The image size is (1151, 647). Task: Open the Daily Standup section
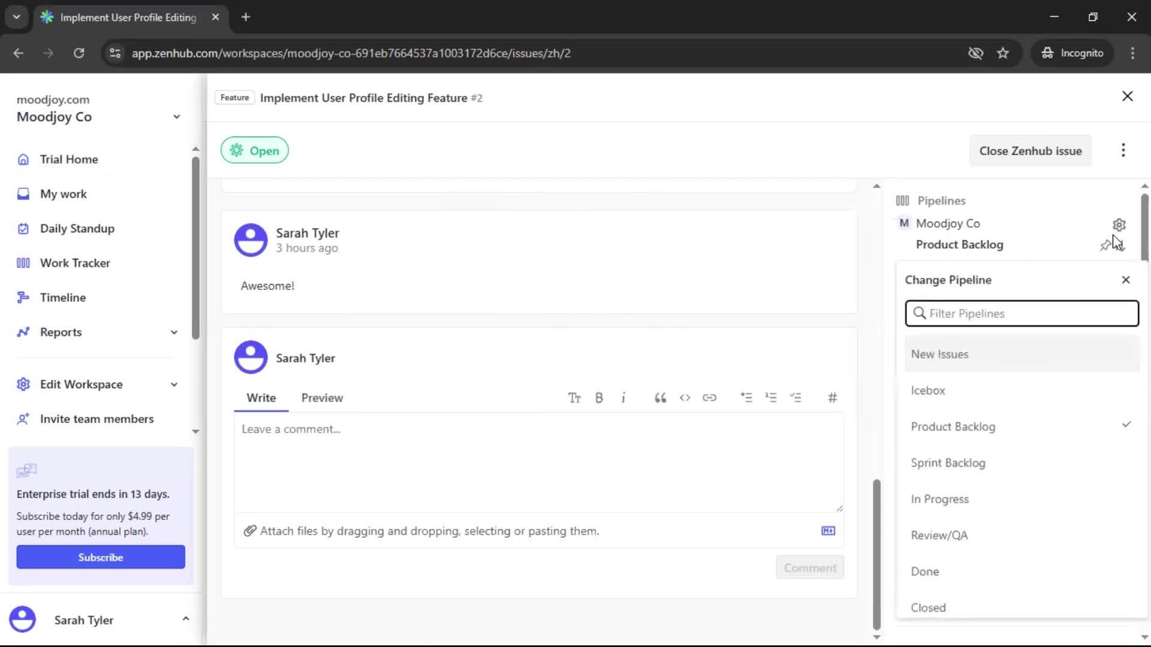point(77,228)
